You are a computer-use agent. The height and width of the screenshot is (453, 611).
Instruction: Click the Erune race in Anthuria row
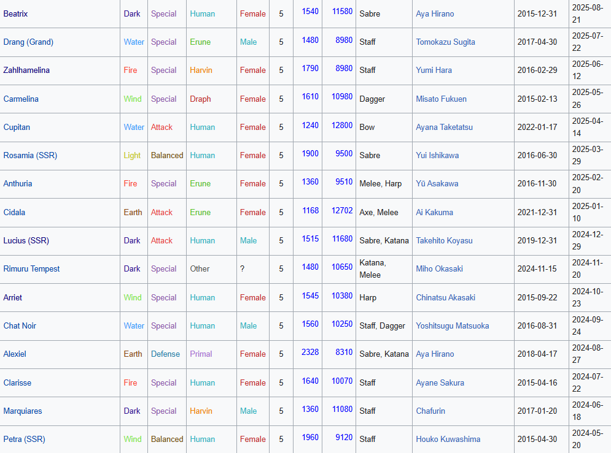click(x=200, y=183)
